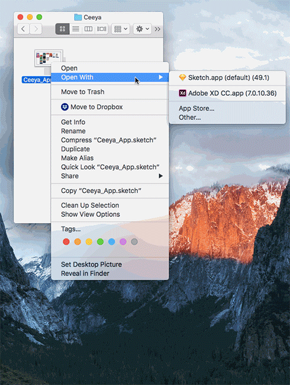
Task: Select Compress "Ceeya_App.sketch"
Action: (109, 140)
